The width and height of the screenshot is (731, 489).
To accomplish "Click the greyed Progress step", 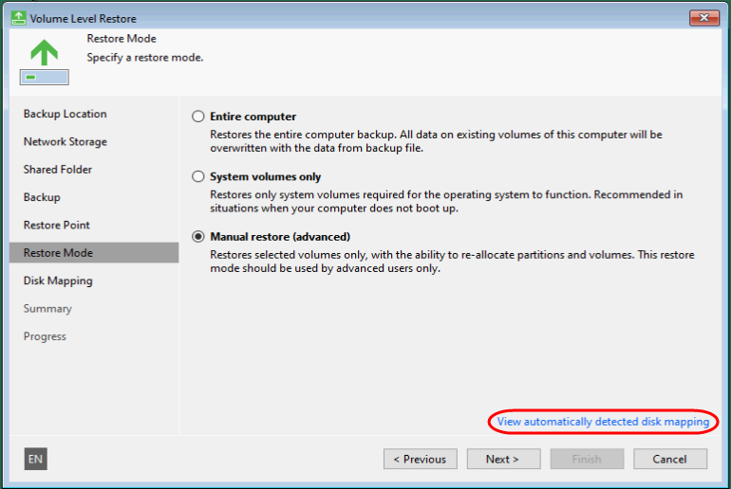I will coord(45,336).
